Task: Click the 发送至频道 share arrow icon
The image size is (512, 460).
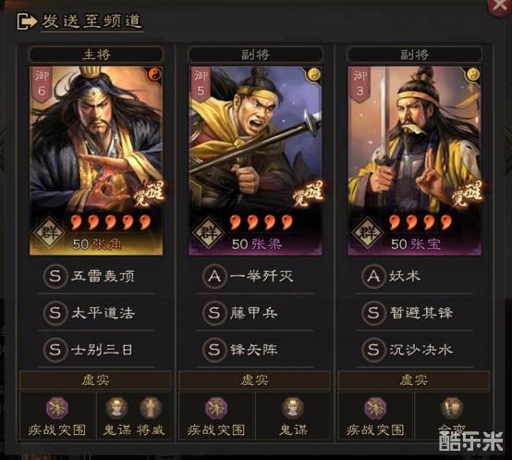Action: point(27,21)
